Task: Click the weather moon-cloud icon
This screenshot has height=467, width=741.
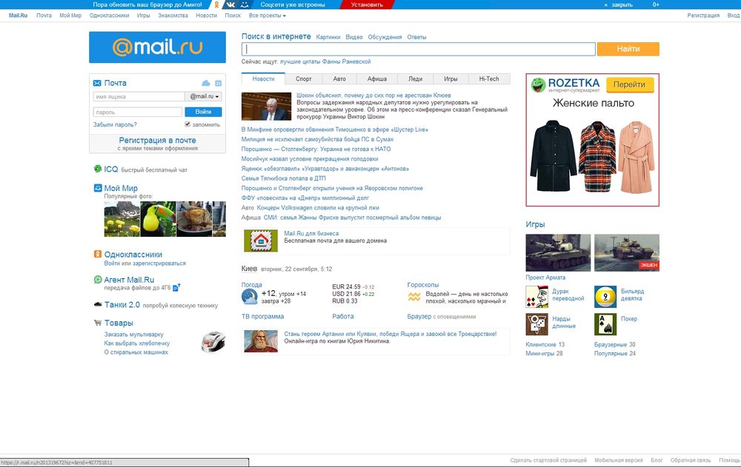Action: click(250, 297)
